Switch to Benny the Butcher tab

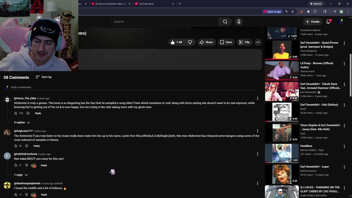tap(111, 4)
